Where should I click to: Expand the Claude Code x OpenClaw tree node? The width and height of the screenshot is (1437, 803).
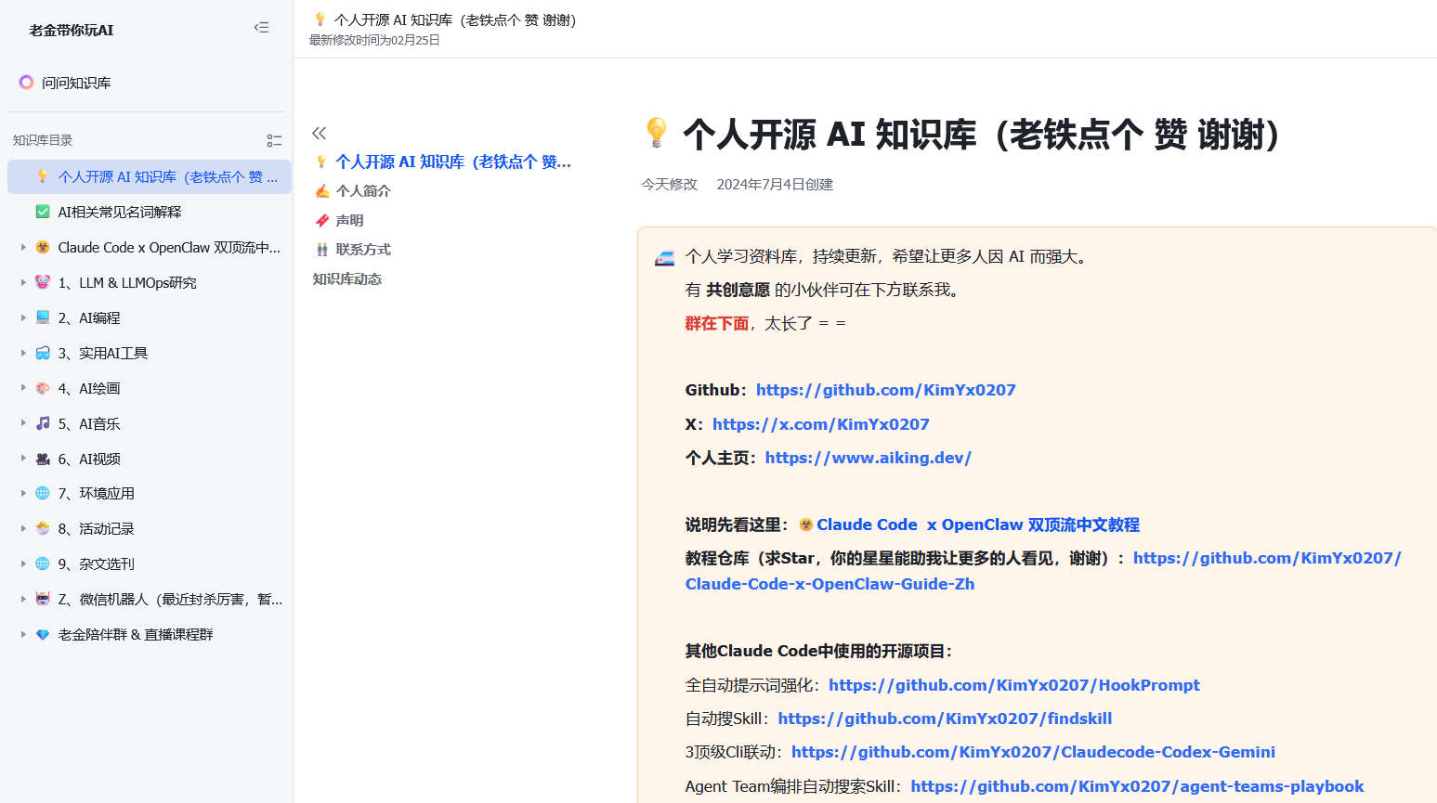tap(23, 247)
